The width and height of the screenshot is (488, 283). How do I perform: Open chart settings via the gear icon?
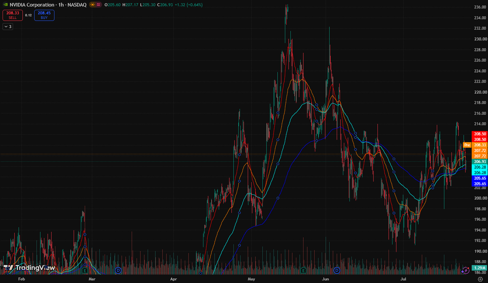click(x=479, y=279)
